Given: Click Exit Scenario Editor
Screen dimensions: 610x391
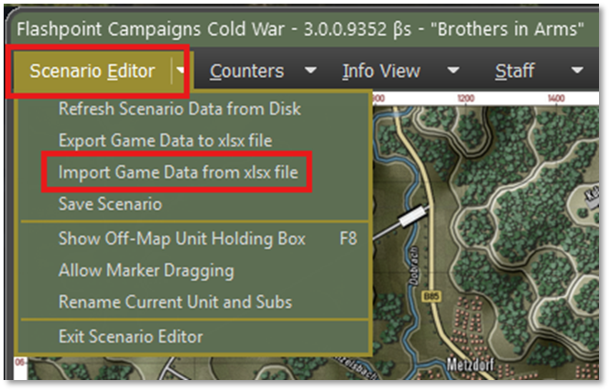Looking at the screenshot, I should point(130,336).
